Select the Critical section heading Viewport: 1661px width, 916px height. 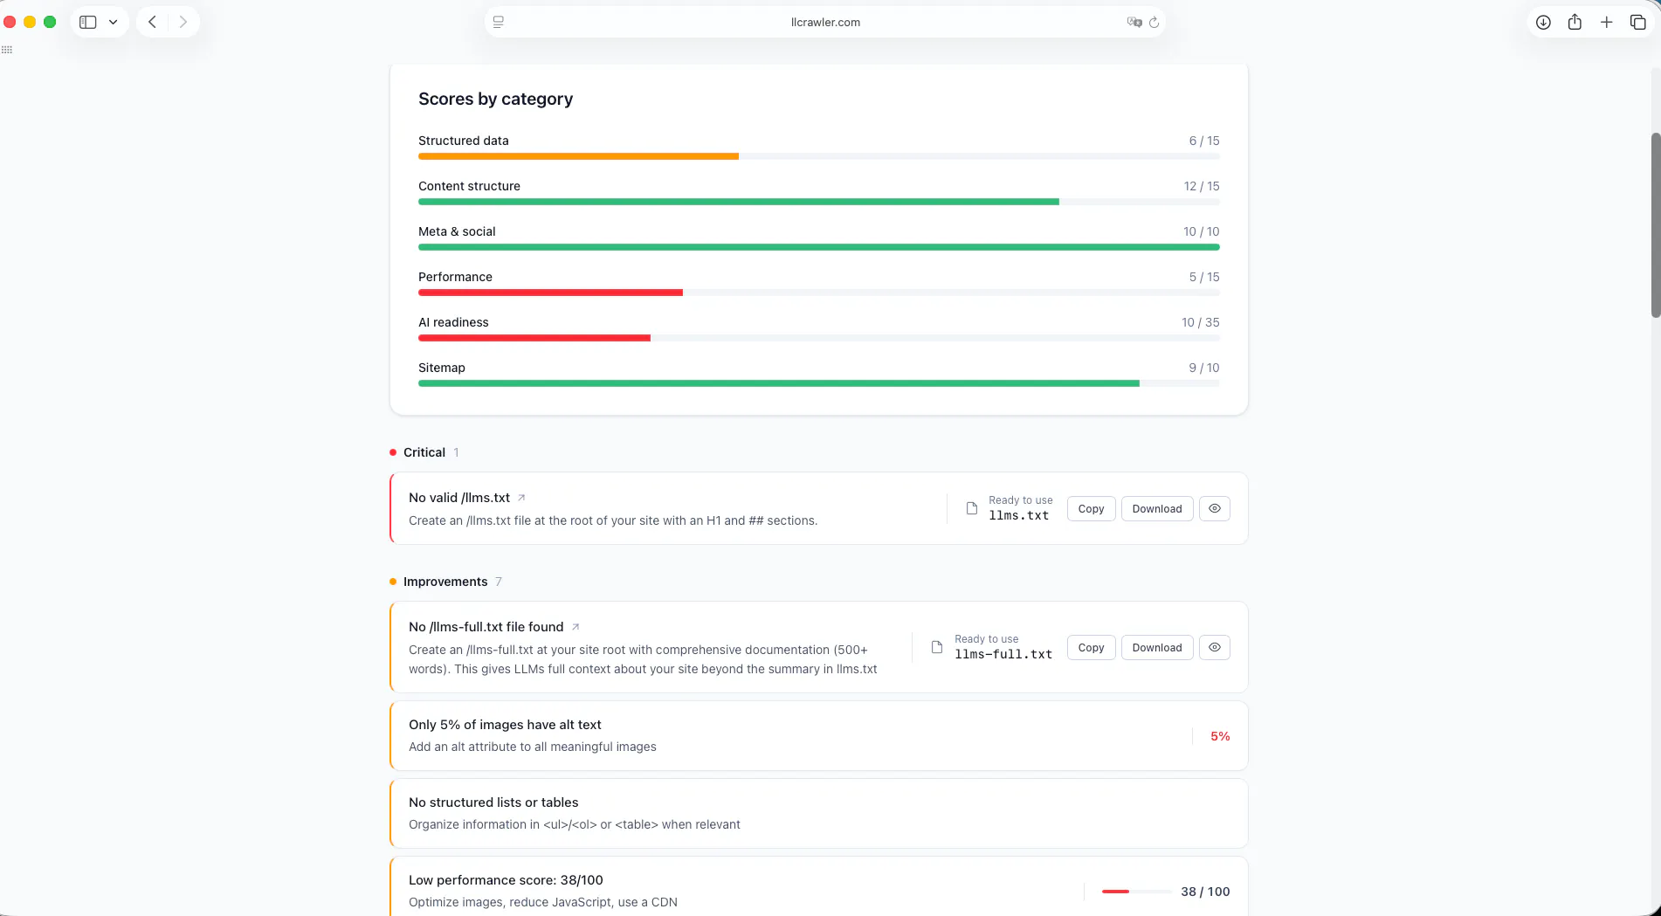point(424,452)
